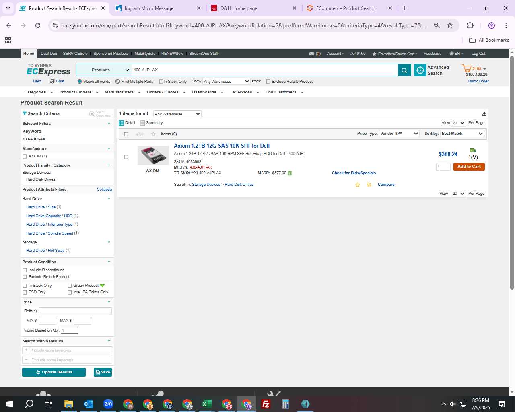The image size is (515, 412).
Task: Open MSRP calculator icon next to $577.00
Action: pyautogui.click(x=290, y=173)
